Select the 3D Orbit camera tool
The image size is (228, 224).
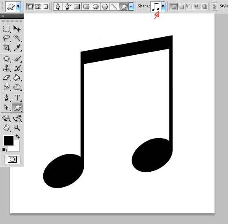coord(17,118)
